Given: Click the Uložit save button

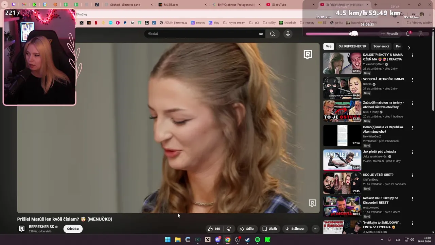Looking at the screenshot, I should [269, 229].
